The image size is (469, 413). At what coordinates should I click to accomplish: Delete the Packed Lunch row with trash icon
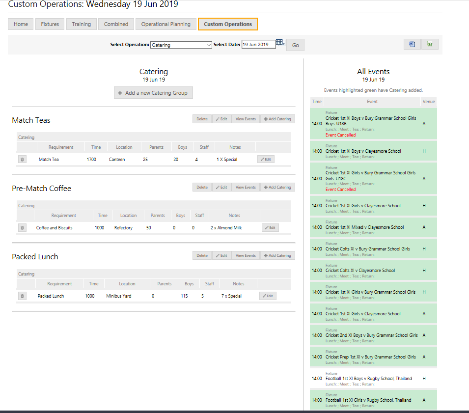coord(22,296)
